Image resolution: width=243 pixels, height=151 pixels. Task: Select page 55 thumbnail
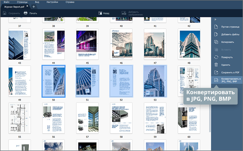(x=19, y=118)
